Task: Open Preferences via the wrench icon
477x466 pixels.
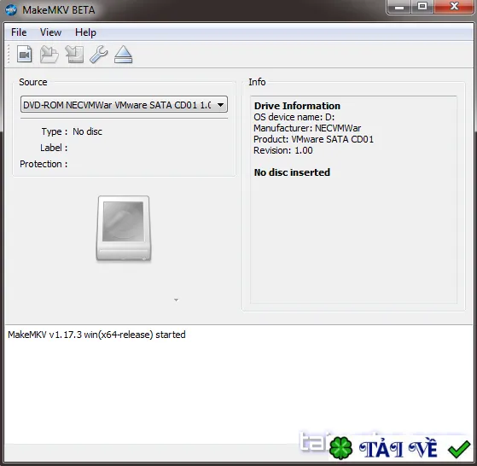Action: (x=99, y=55)
